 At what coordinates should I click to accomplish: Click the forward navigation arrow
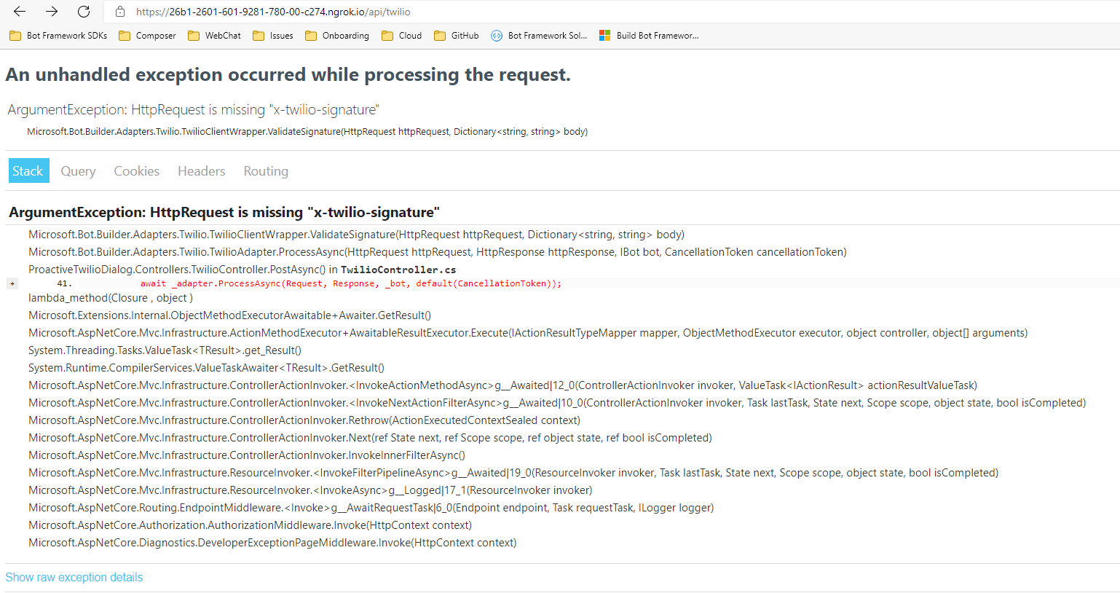51,12
